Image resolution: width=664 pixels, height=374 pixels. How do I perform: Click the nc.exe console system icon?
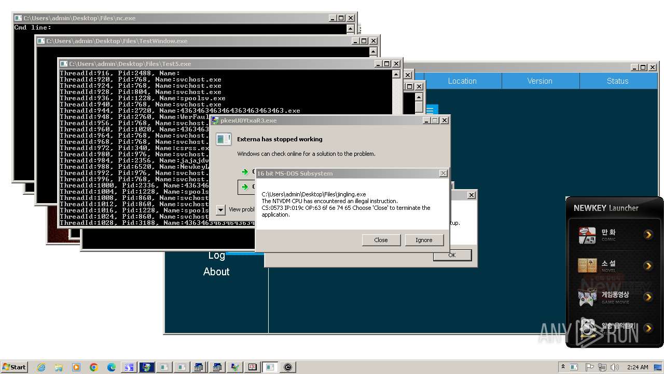click(x=18, y=18)
